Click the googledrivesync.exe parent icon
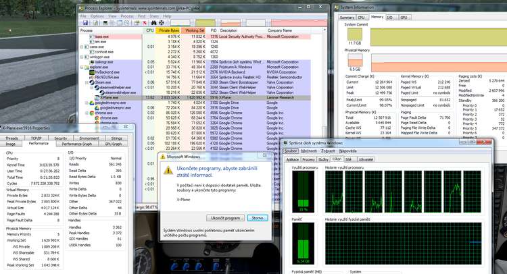Screen dimensions: 507x274 click(92, 103)
